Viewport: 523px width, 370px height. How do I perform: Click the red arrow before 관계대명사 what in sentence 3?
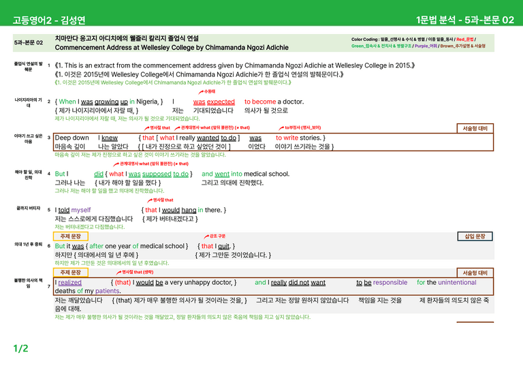(x=178, y=128)
